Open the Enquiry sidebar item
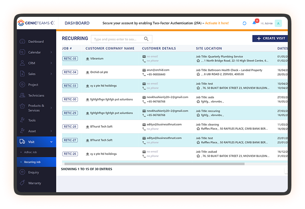Image resolution: width=305 pixels, height=209 pixels. [x=34, y=173]
